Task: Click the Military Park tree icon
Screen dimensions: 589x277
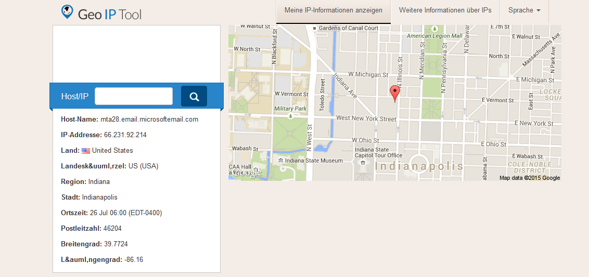Action: pyautogui.click(x=290, y=116)
